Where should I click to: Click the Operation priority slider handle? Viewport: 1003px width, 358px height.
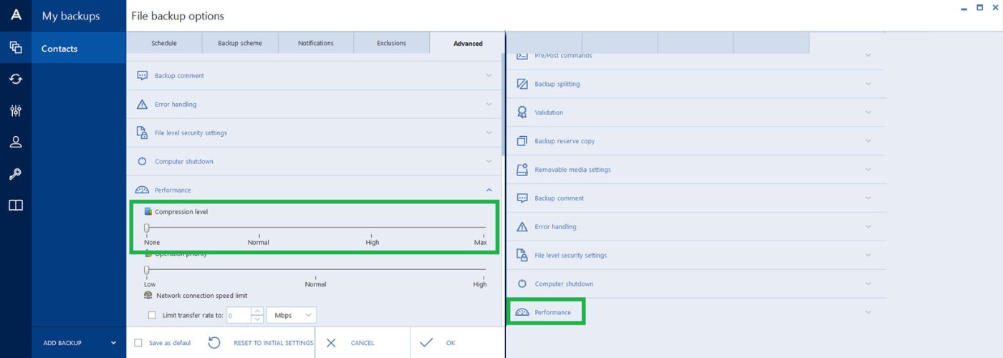click(147, 270)
